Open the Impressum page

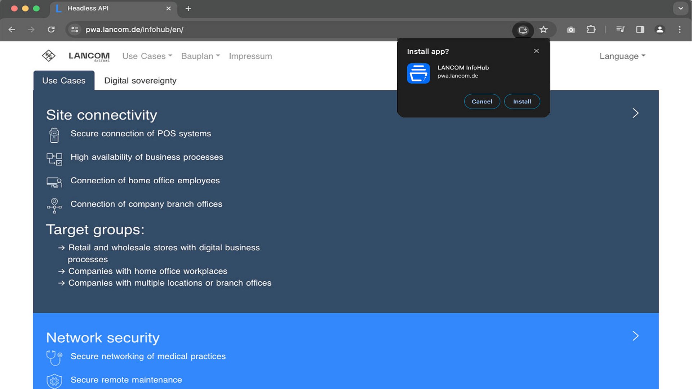pos(250,56)
